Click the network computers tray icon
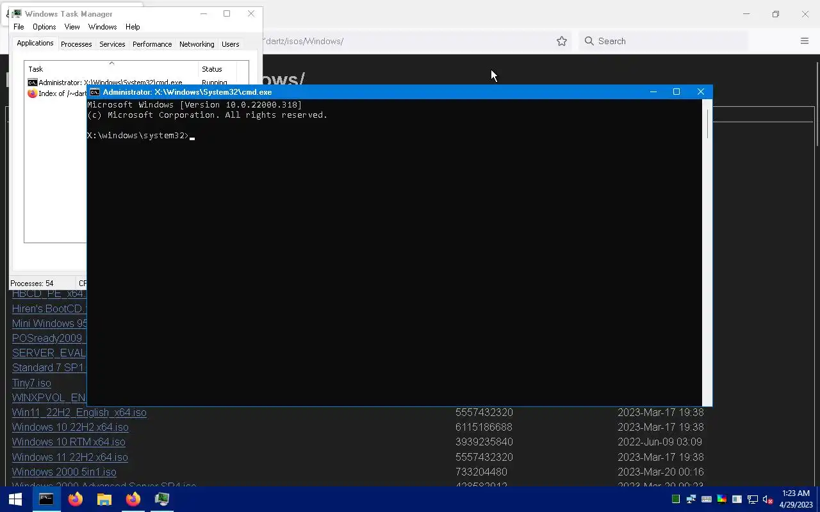The image size is (820, 512). (x=691, y=499)
